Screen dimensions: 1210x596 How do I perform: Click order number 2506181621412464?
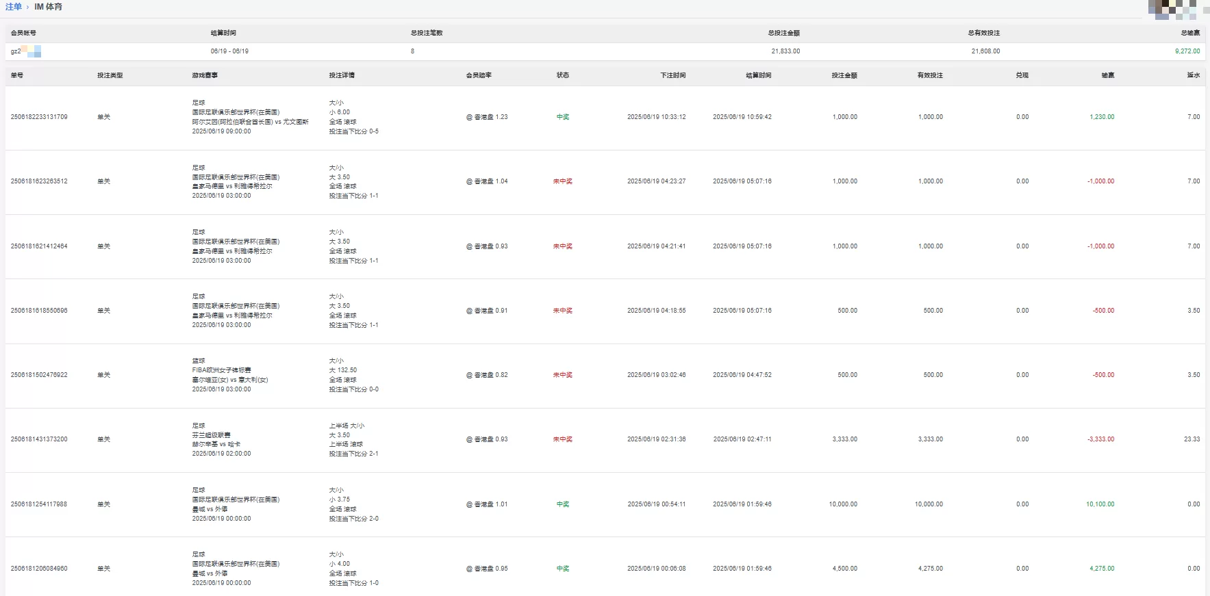tap(39, 246)
